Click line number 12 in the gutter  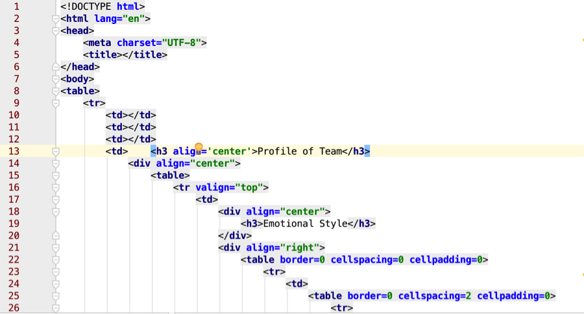[14, 139]
